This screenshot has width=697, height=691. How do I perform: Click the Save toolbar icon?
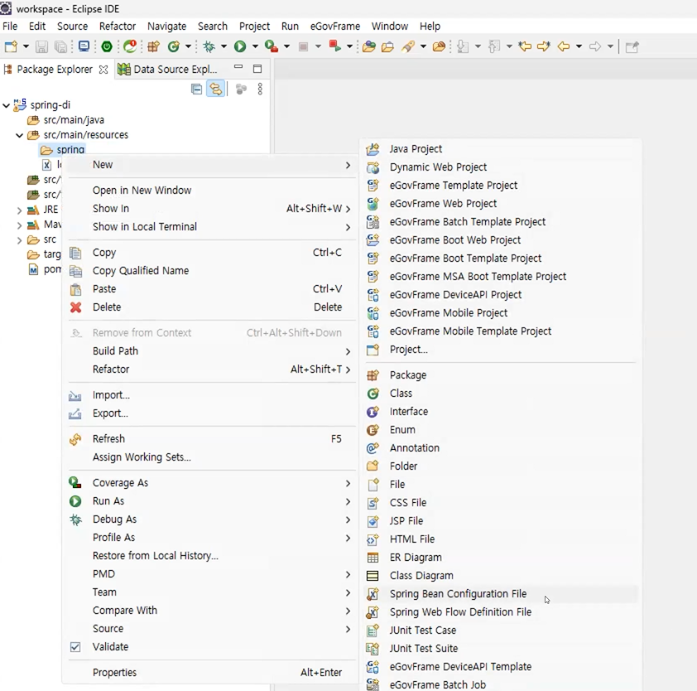coord(41,46)
